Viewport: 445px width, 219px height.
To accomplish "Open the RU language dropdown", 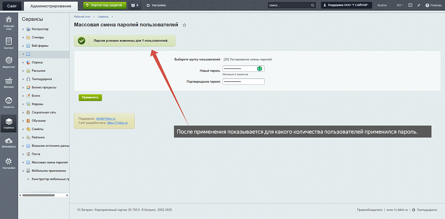I will point(399,5).
